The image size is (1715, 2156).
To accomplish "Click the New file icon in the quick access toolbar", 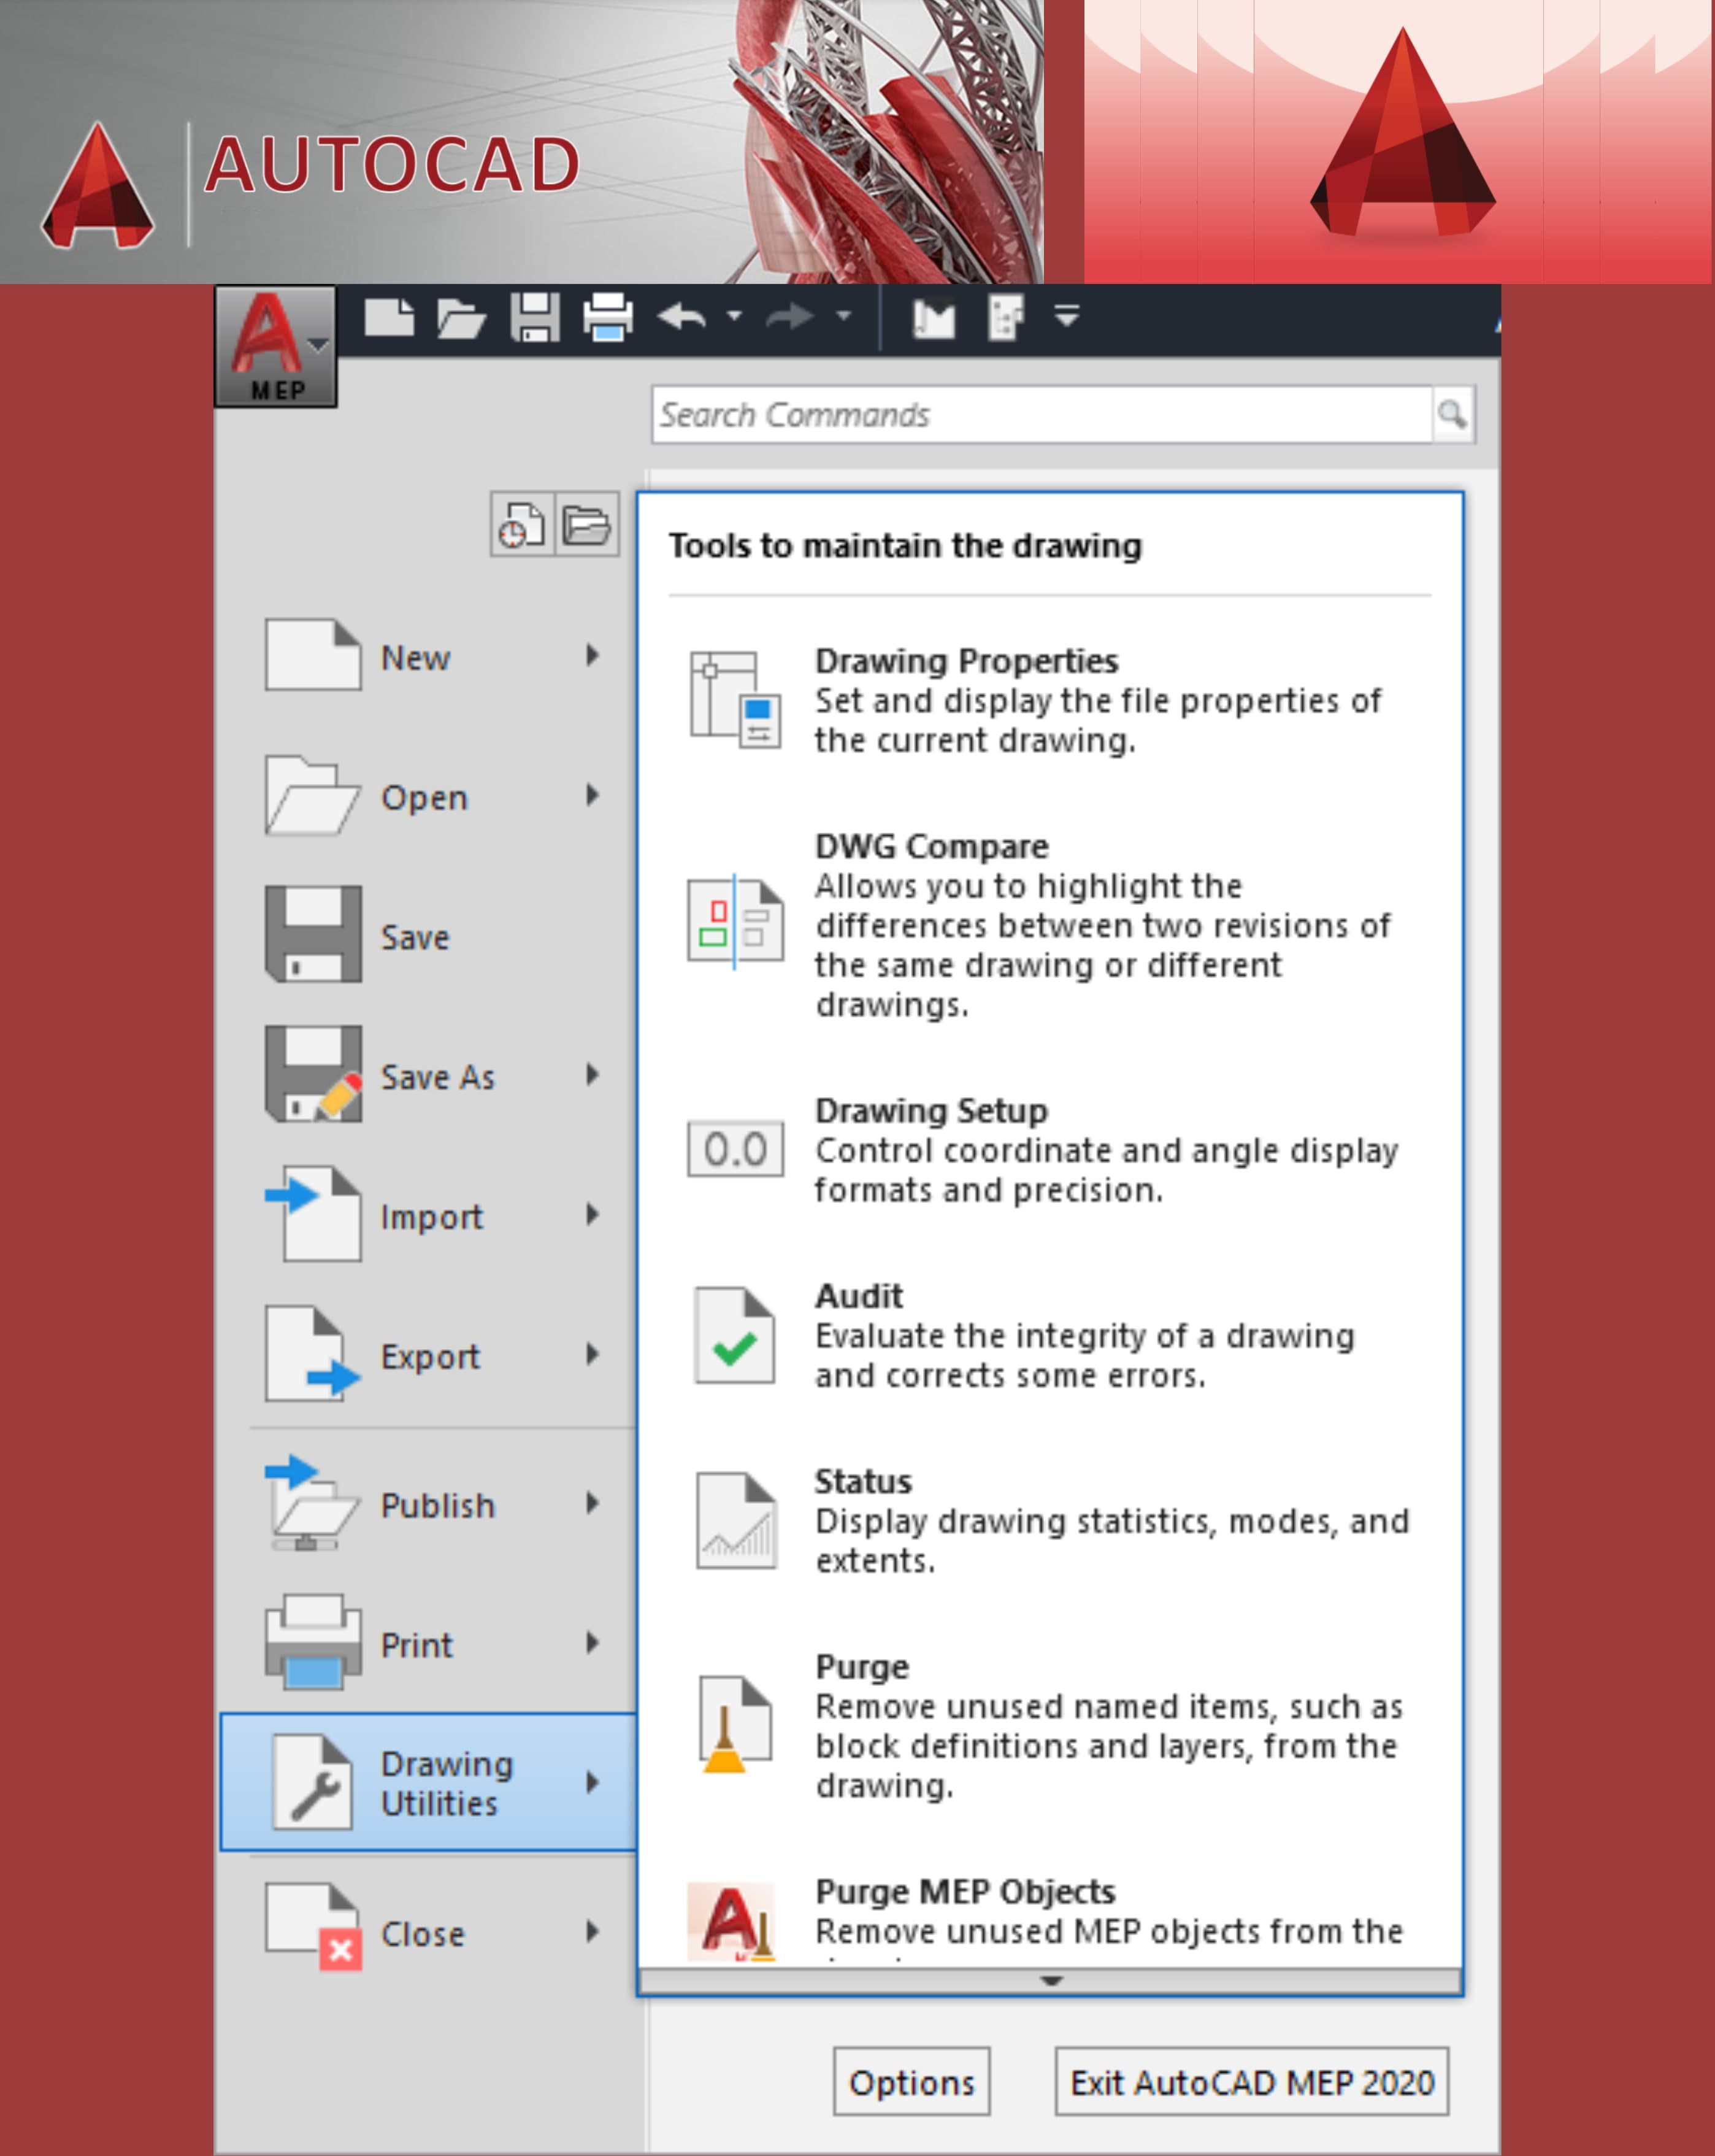I will 389,318.
